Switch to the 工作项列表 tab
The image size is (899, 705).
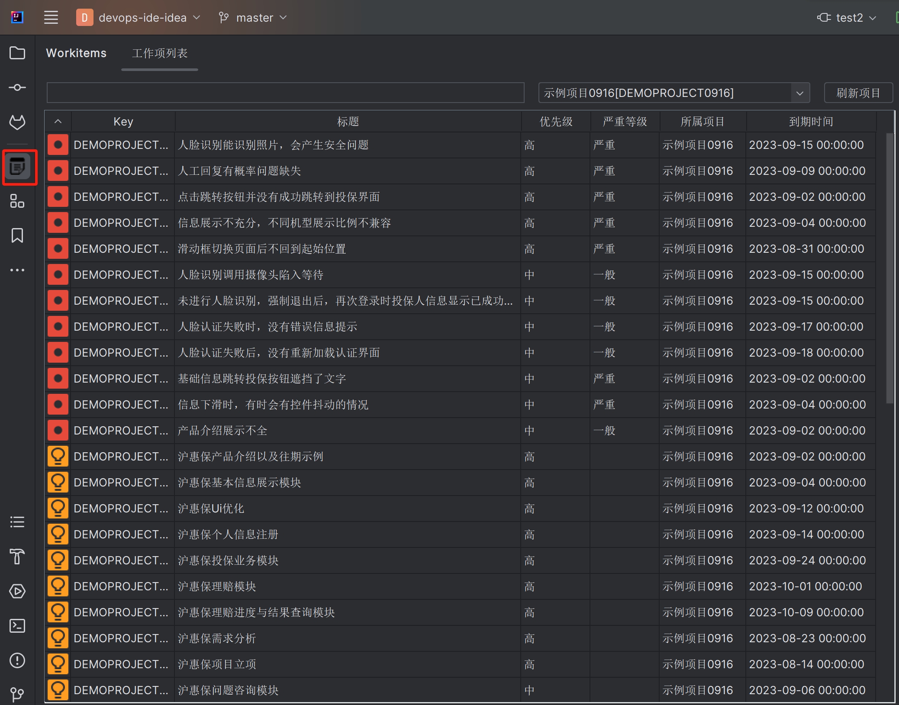(160, 53)
